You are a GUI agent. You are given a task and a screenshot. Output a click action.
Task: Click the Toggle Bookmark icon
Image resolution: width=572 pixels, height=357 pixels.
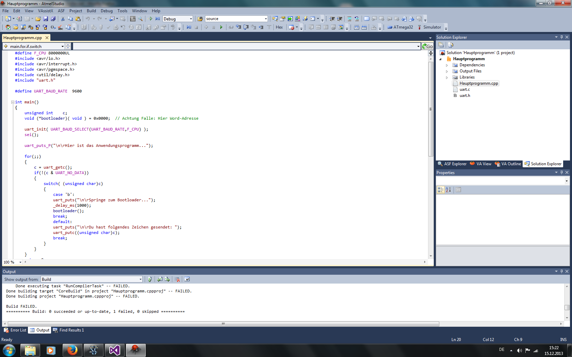(366, 19)
